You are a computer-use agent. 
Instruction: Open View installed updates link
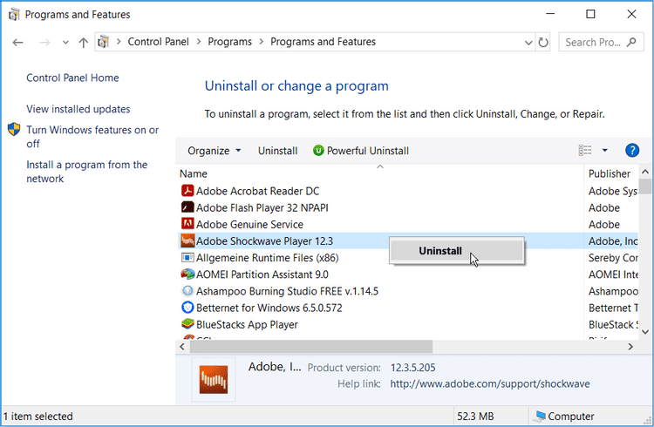click(78, 109)
